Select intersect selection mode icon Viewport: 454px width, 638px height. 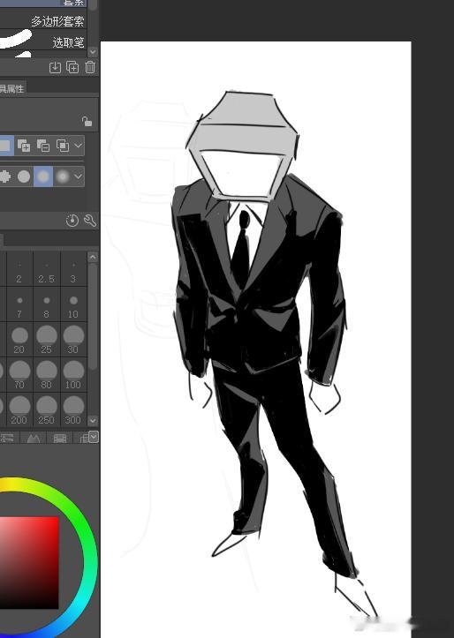click(63, 146)
